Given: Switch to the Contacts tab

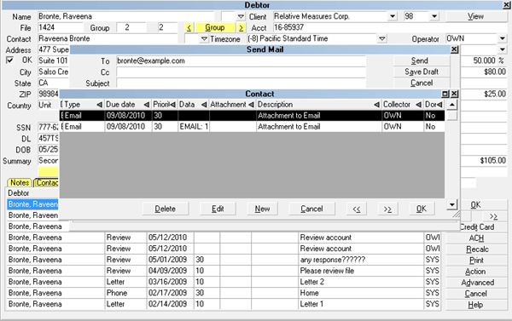Looking at the screenshot, I should pyautogui.click(x=46, y=182).
